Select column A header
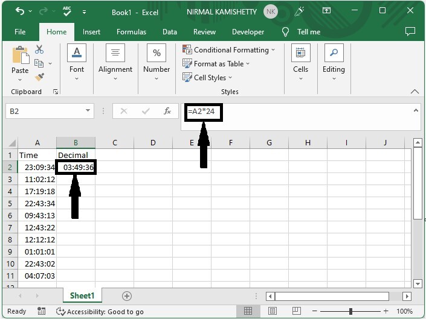426x319 pixels. 37,143
